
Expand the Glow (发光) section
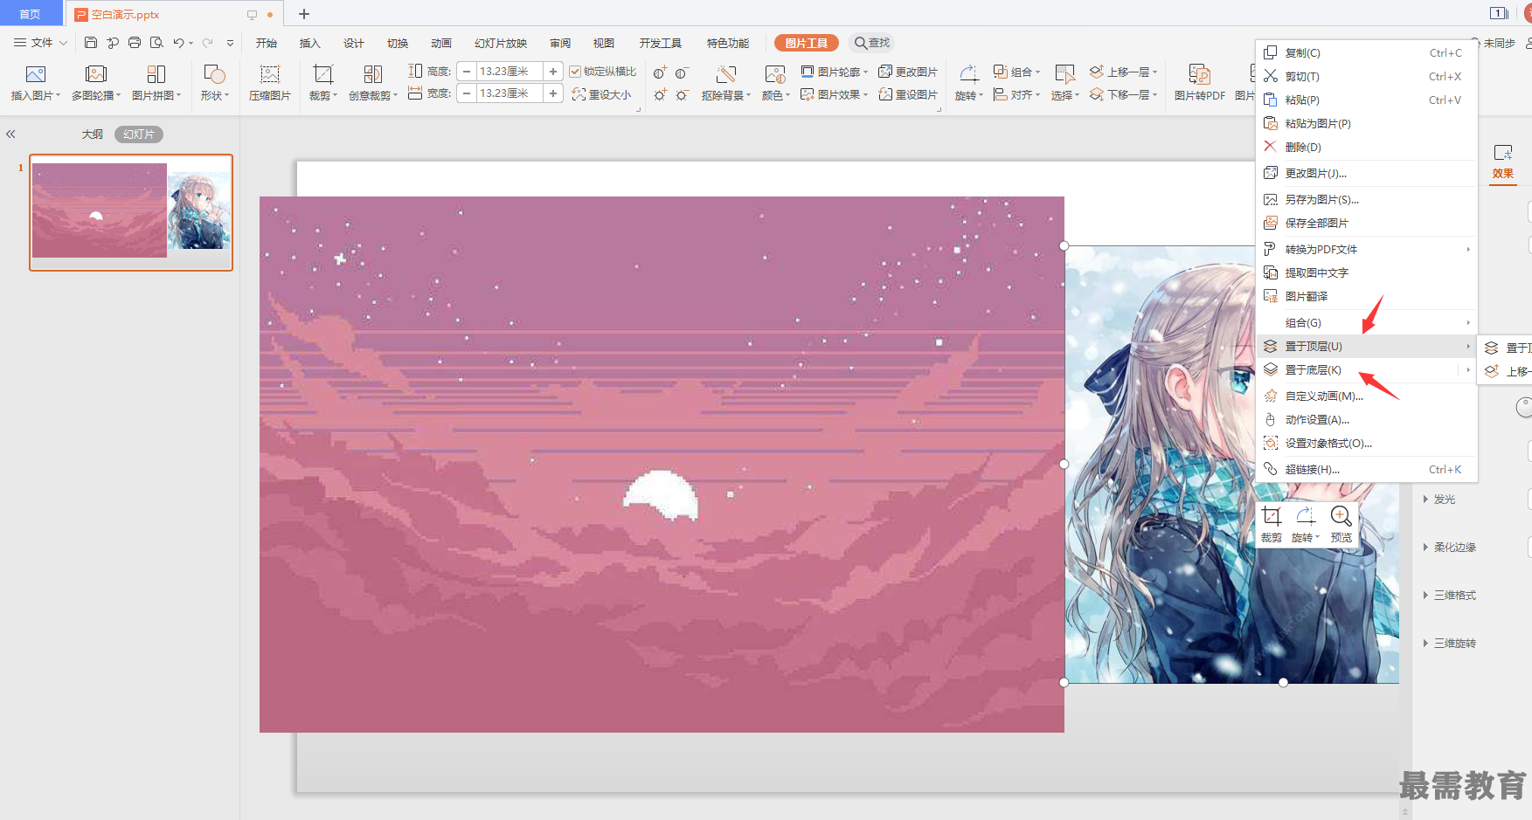coord(1439,500)
